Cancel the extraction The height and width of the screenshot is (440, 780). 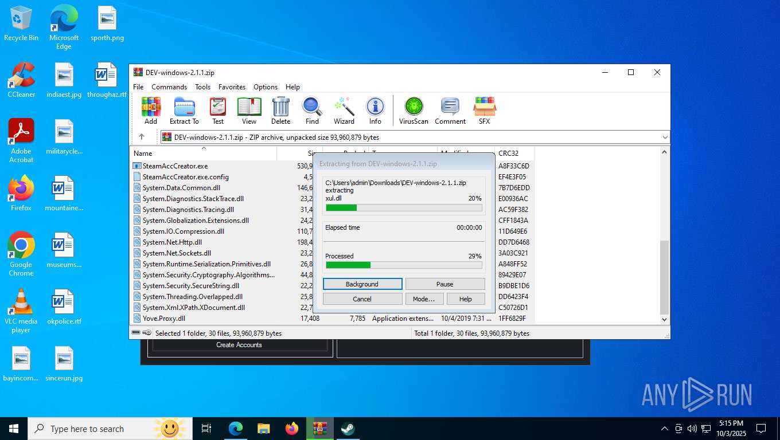[x=362, y=299]
